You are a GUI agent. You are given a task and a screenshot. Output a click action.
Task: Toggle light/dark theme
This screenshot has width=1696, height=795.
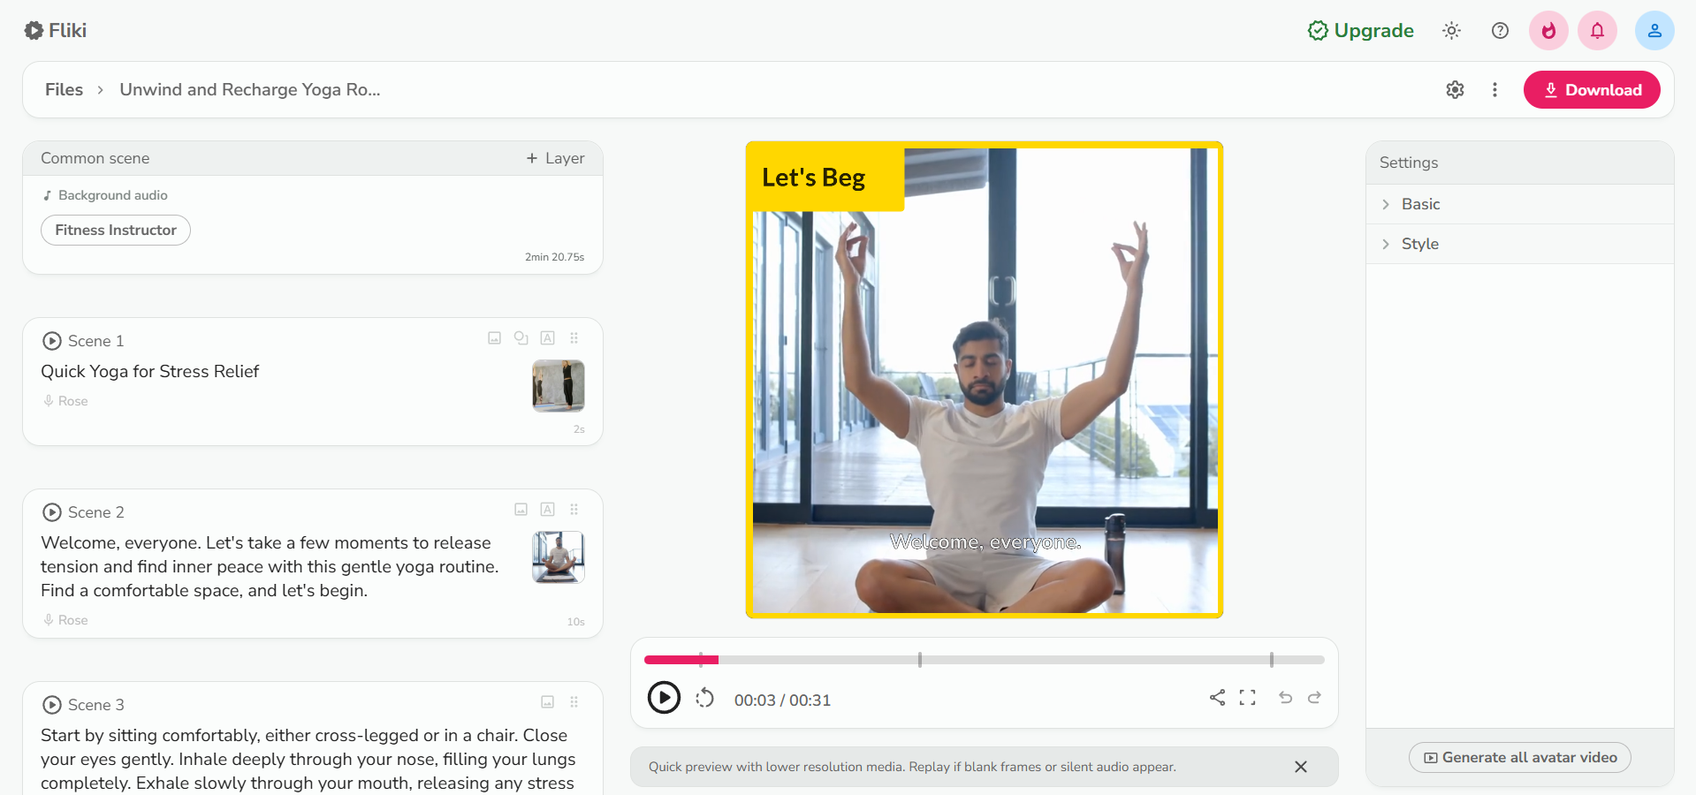click(1451, 30)
